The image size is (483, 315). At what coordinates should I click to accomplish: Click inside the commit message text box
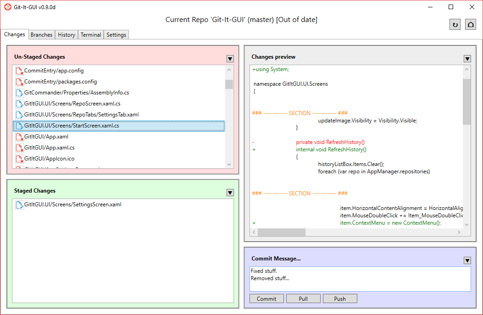[x=360, y=279]
